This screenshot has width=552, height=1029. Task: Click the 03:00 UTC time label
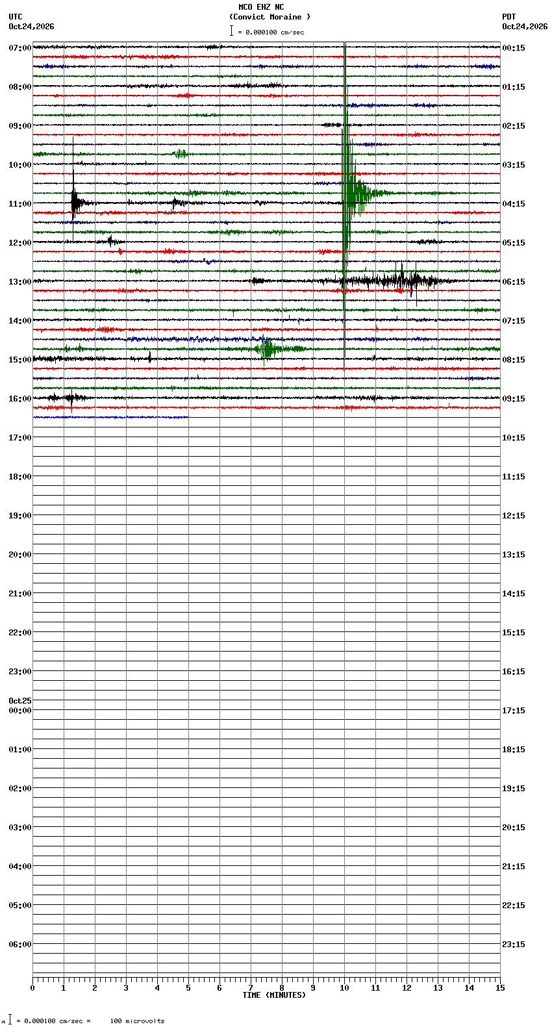(x=20, y=828)
